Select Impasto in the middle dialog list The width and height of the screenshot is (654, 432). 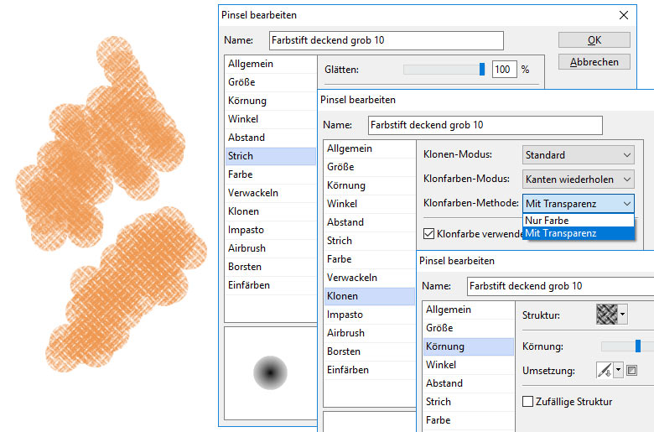(x=369, y=315)
